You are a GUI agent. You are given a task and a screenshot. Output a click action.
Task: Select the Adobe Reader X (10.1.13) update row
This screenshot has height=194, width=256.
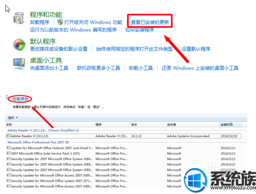pos(123,136)
